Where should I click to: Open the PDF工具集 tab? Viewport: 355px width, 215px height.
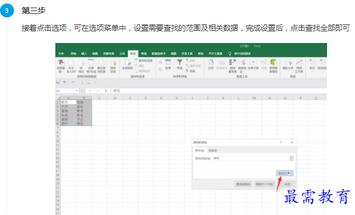point(215,53)
